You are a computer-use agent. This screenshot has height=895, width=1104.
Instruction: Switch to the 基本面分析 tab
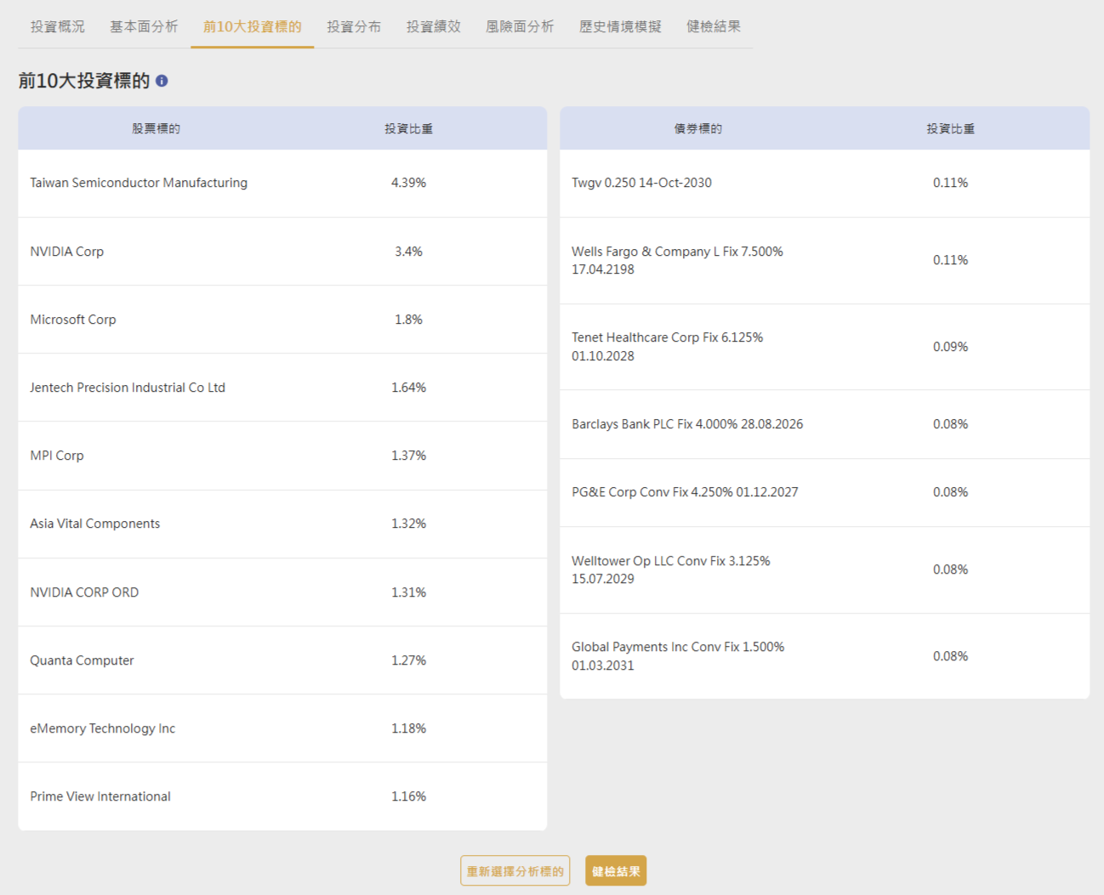(144, 26)
